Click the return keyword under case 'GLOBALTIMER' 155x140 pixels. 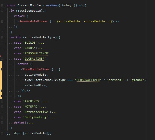pyautogui.click(x=23, y=64)
